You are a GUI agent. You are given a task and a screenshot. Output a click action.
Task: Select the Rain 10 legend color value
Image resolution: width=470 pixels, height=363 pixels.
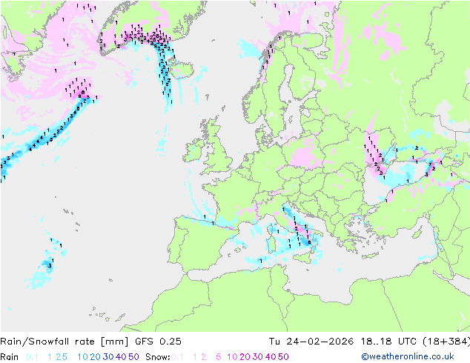[83, 357]
